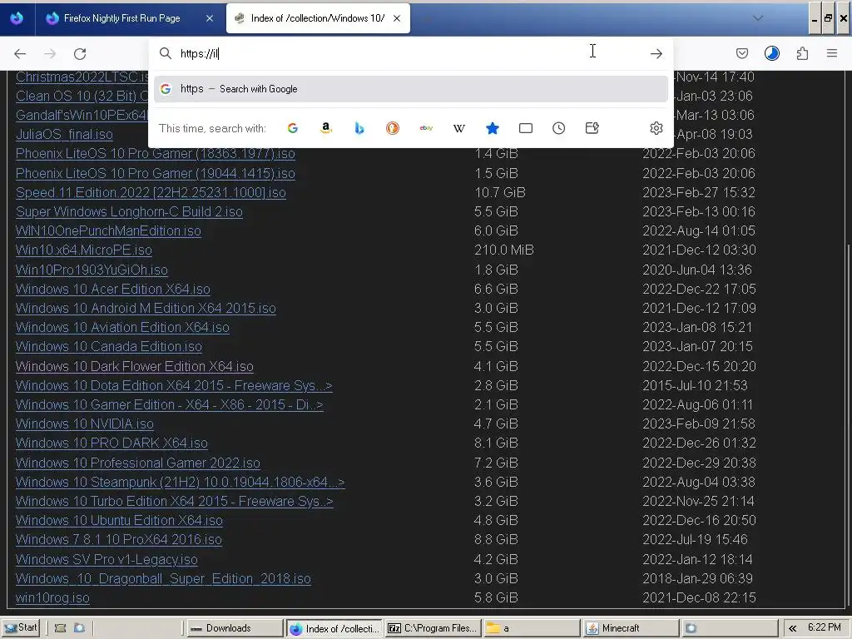This screenshot has width=852, height=639.
Task: Open the Firefox account icon
Action: (771, 53)
